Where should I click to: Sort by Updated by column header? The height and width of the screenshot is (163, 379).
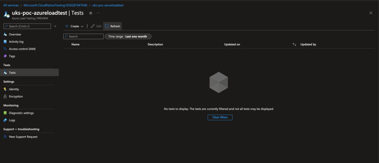308,44
